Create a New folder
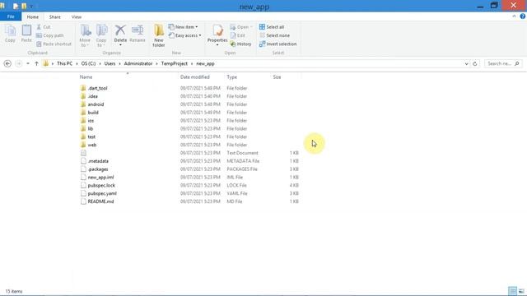Image resolution: width=527 pixels, height=296 pixels. coord(159,35)
